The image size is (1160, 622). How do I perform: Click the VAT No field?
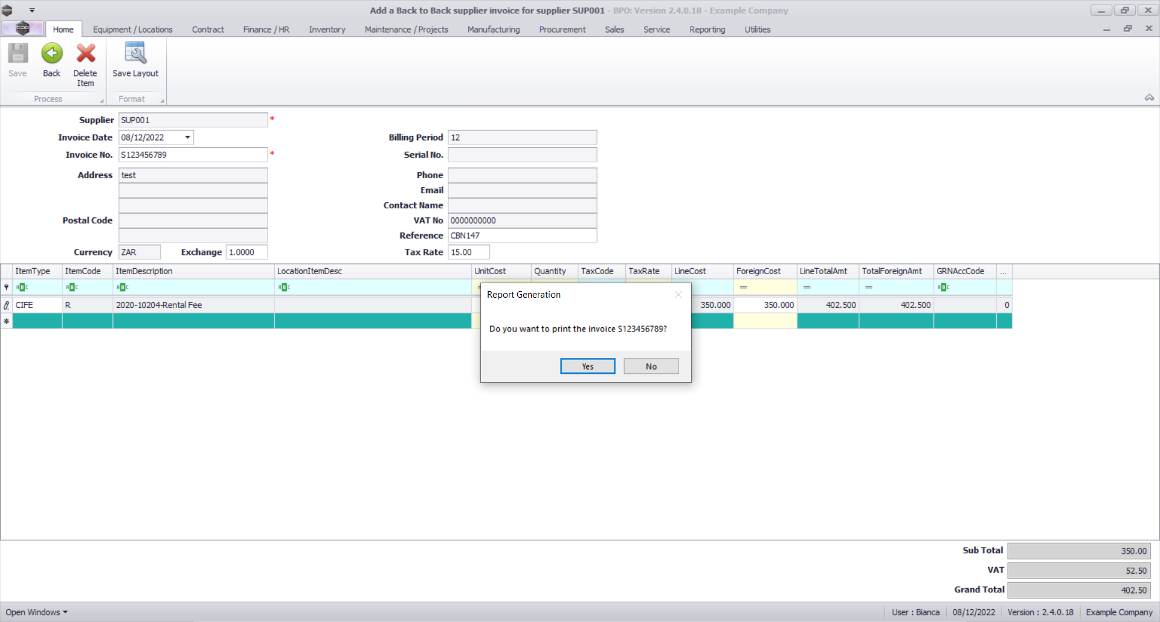tap(523, 221)
